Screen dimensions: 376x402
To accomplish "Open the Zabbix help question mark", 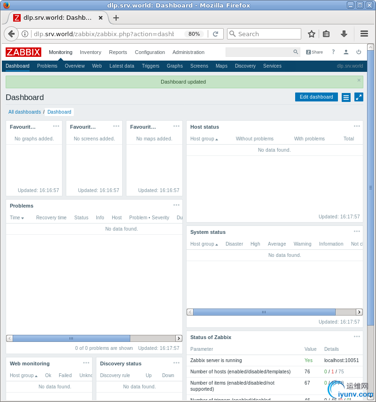I will tap(333, 52).
